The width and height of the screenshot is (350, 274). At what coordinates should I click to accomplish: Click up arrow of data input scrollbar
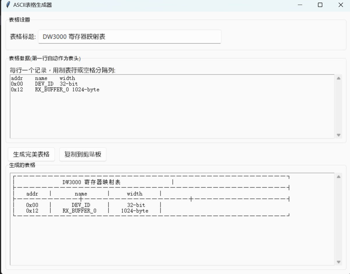(x=338, y=78)
